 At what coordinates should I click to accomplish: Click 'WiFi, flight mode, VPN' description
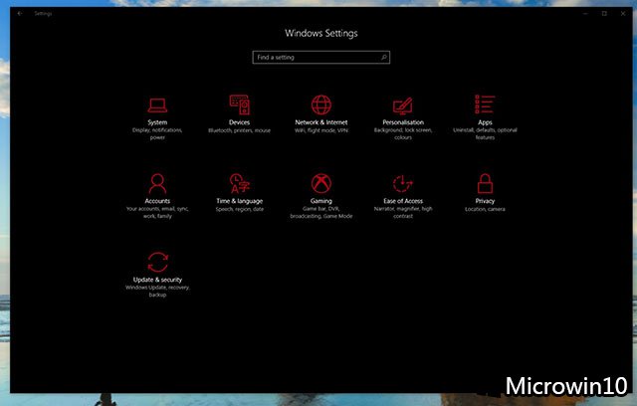320,130
